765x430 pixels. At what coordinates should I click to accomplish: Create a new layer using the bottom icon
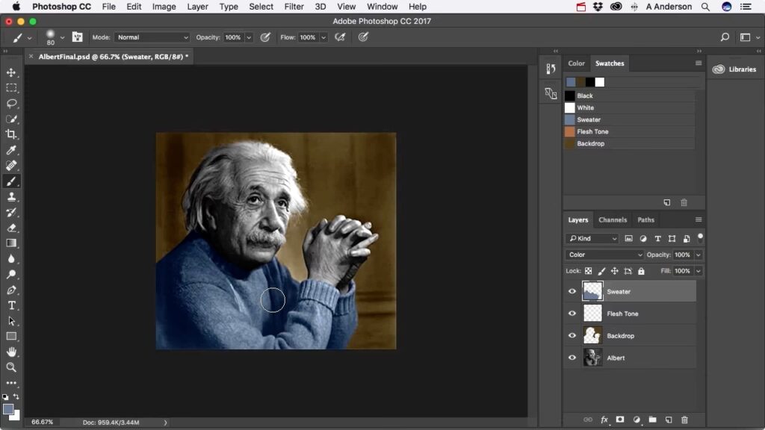[669, 420]
